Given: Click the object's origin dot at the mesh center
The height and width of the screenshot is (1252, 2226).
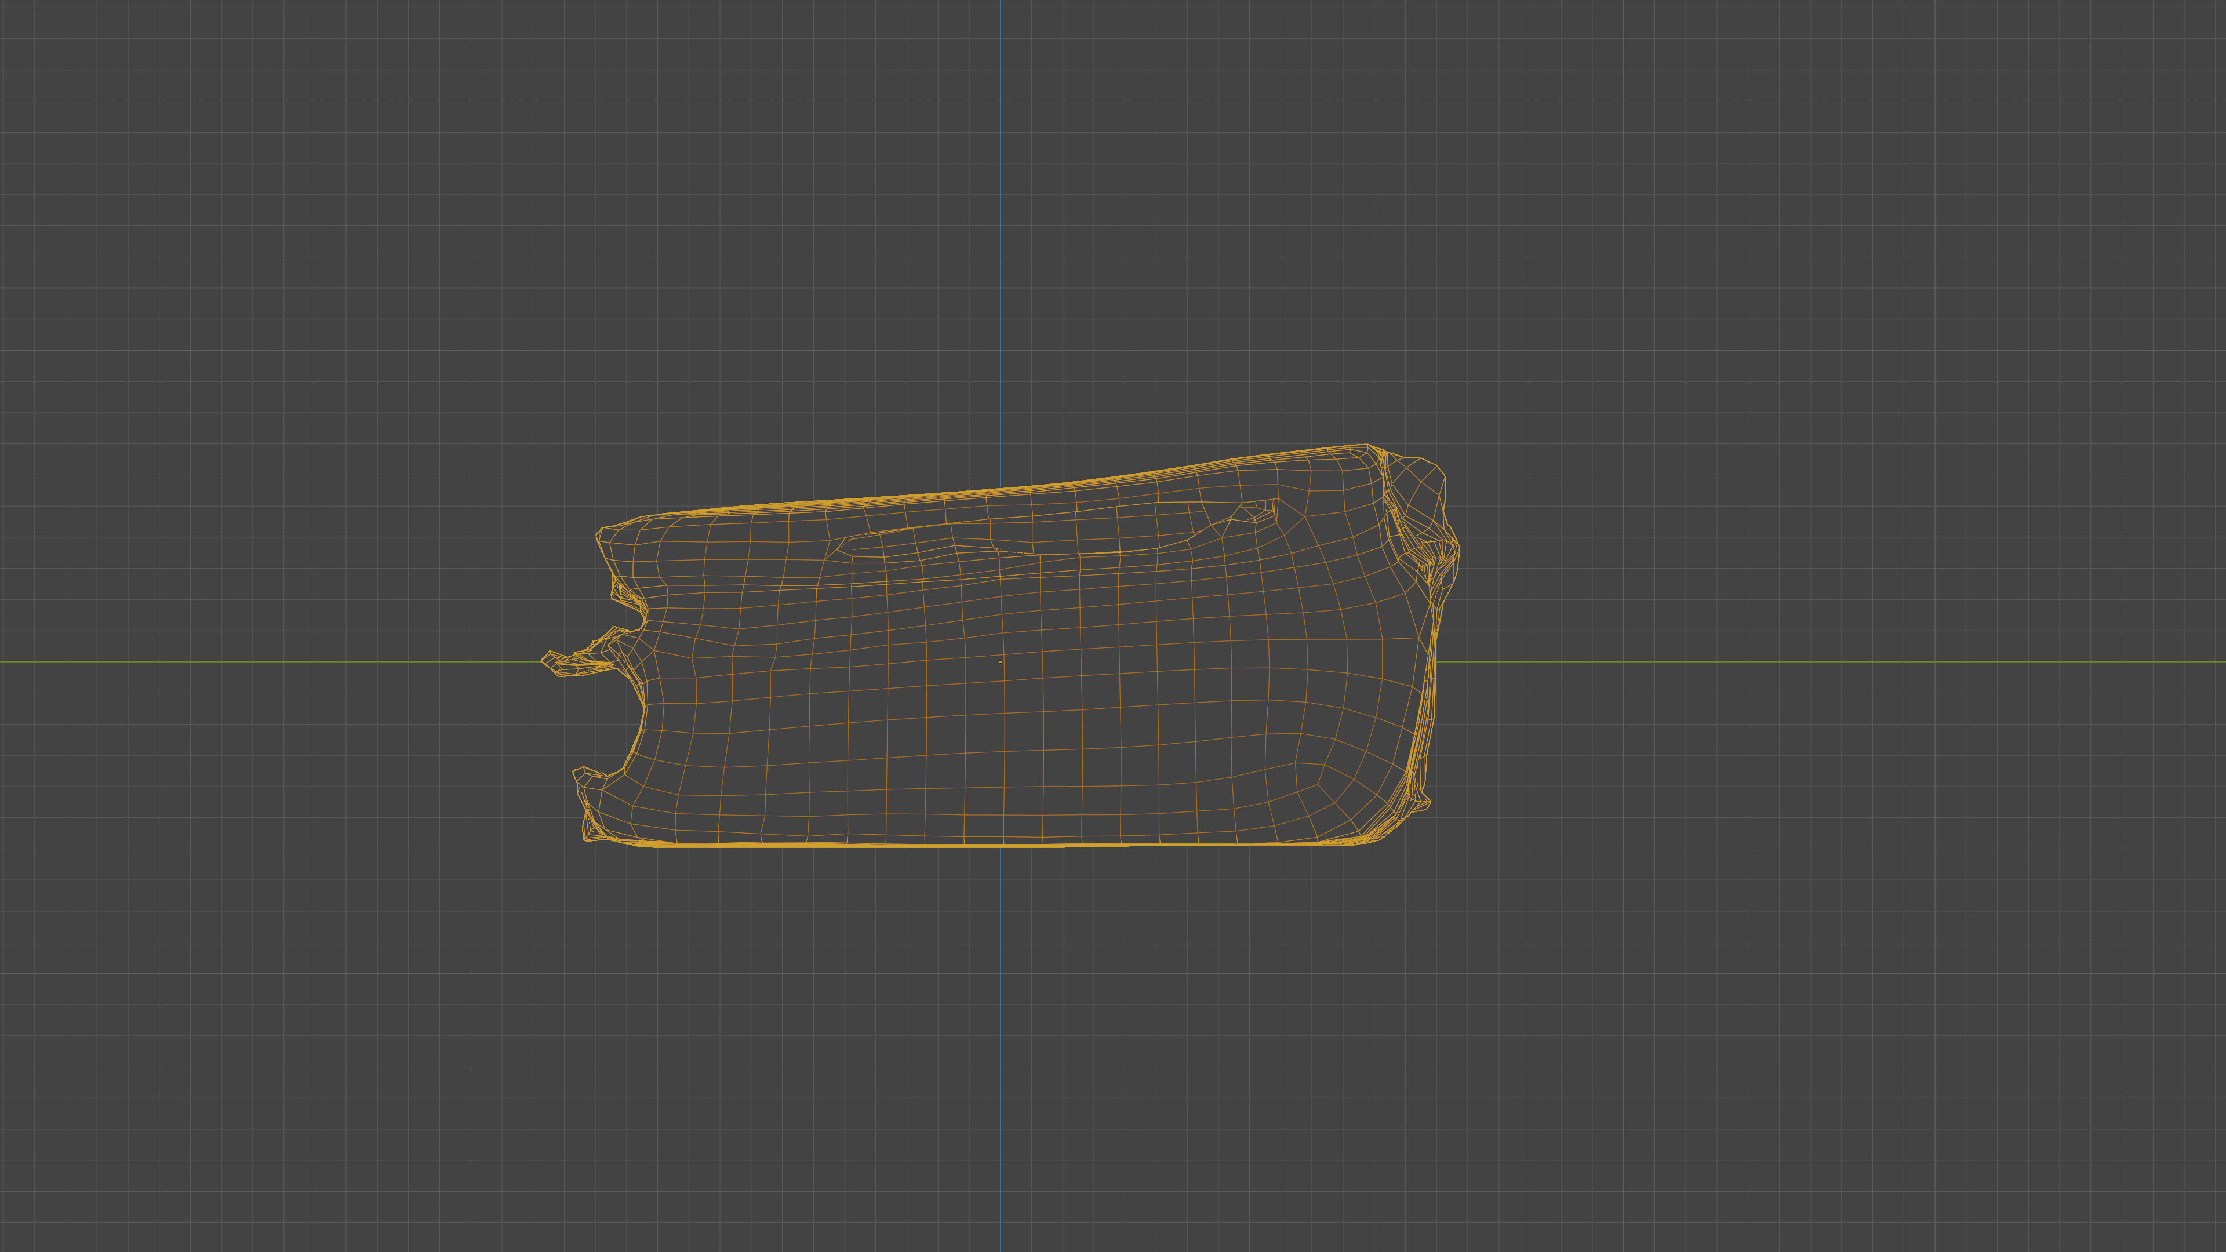Looking at the screenshot, I should 1001,662.
